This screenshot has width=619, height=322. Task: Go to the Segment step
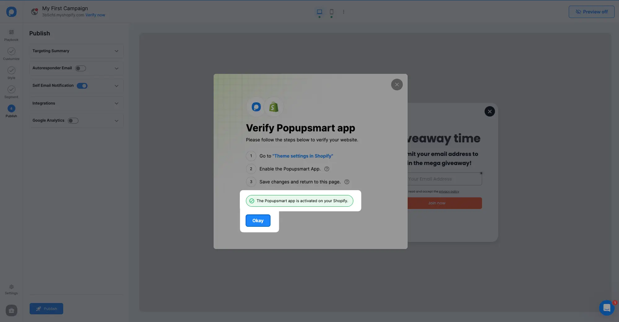[x=11, y=92]
